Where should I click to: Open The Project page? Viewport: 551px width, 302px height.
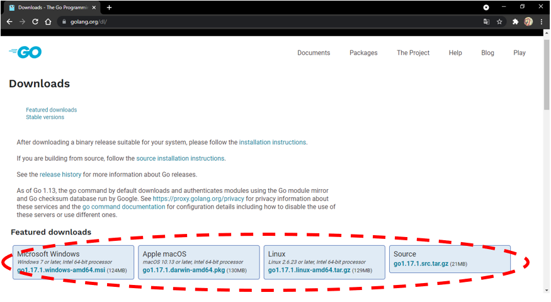(413, 53)
